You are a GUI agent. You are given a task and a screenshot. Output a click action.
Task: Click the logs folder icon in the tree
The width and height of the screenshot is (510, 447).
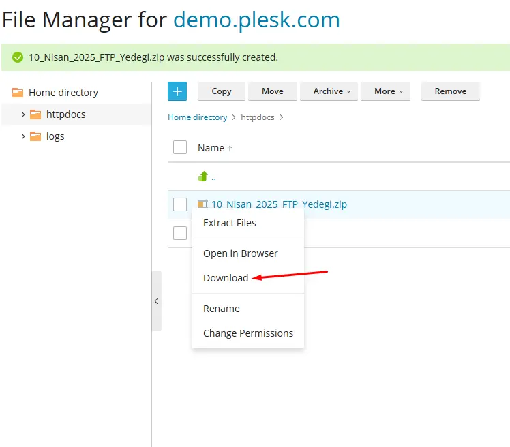pos(35,136)
